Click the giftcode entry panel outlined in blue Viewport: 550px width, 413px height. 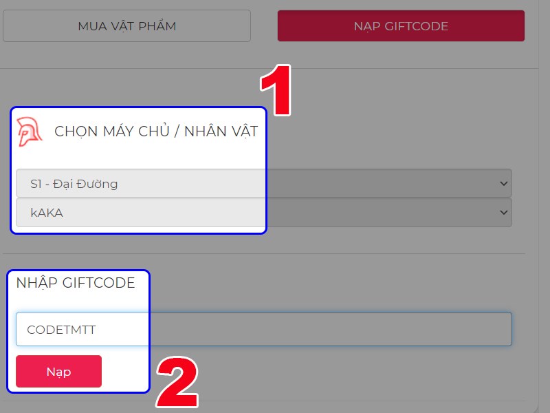(x=78, y=330)
